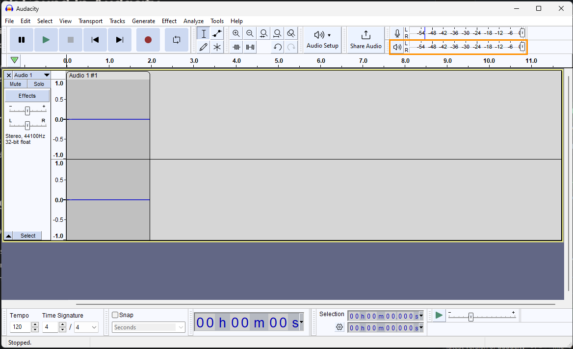Open the Analyze menu
Screen dimensions: 573x349
click(194, 21)
